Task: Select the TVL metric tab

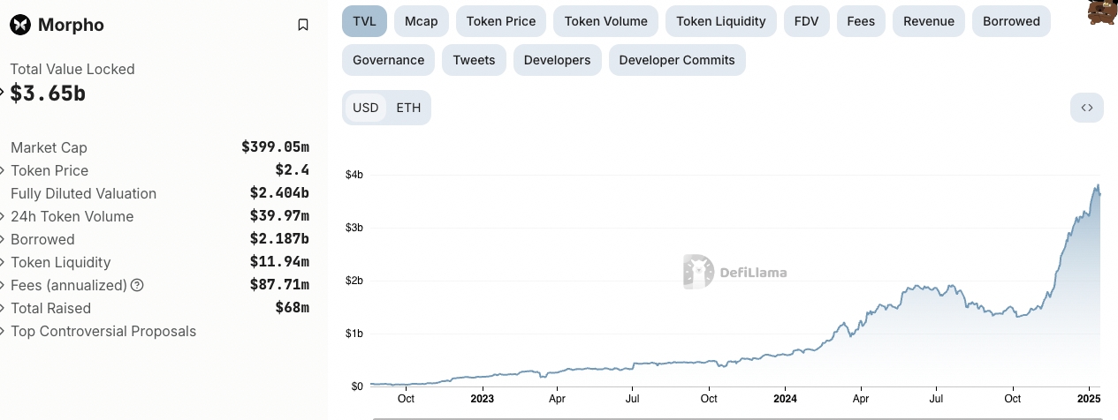Action: tap(364, 21)
